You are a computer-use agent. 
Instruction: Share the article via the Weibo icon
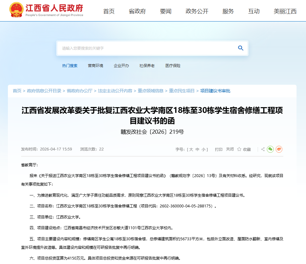(x=279, y=149)
